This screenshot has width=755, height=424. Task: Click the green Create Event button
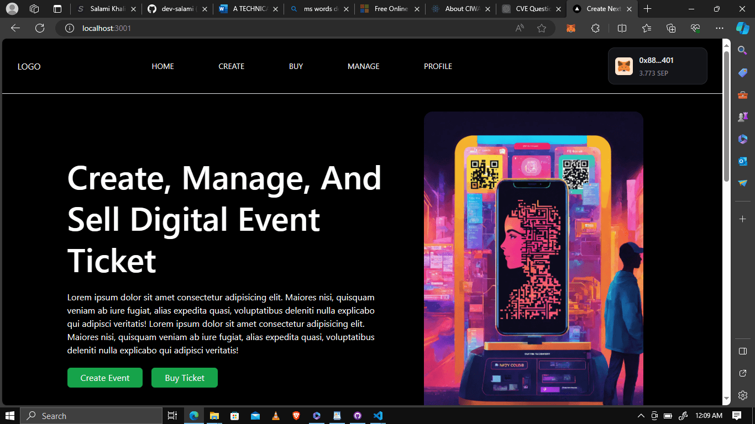[x=105, y=378]
